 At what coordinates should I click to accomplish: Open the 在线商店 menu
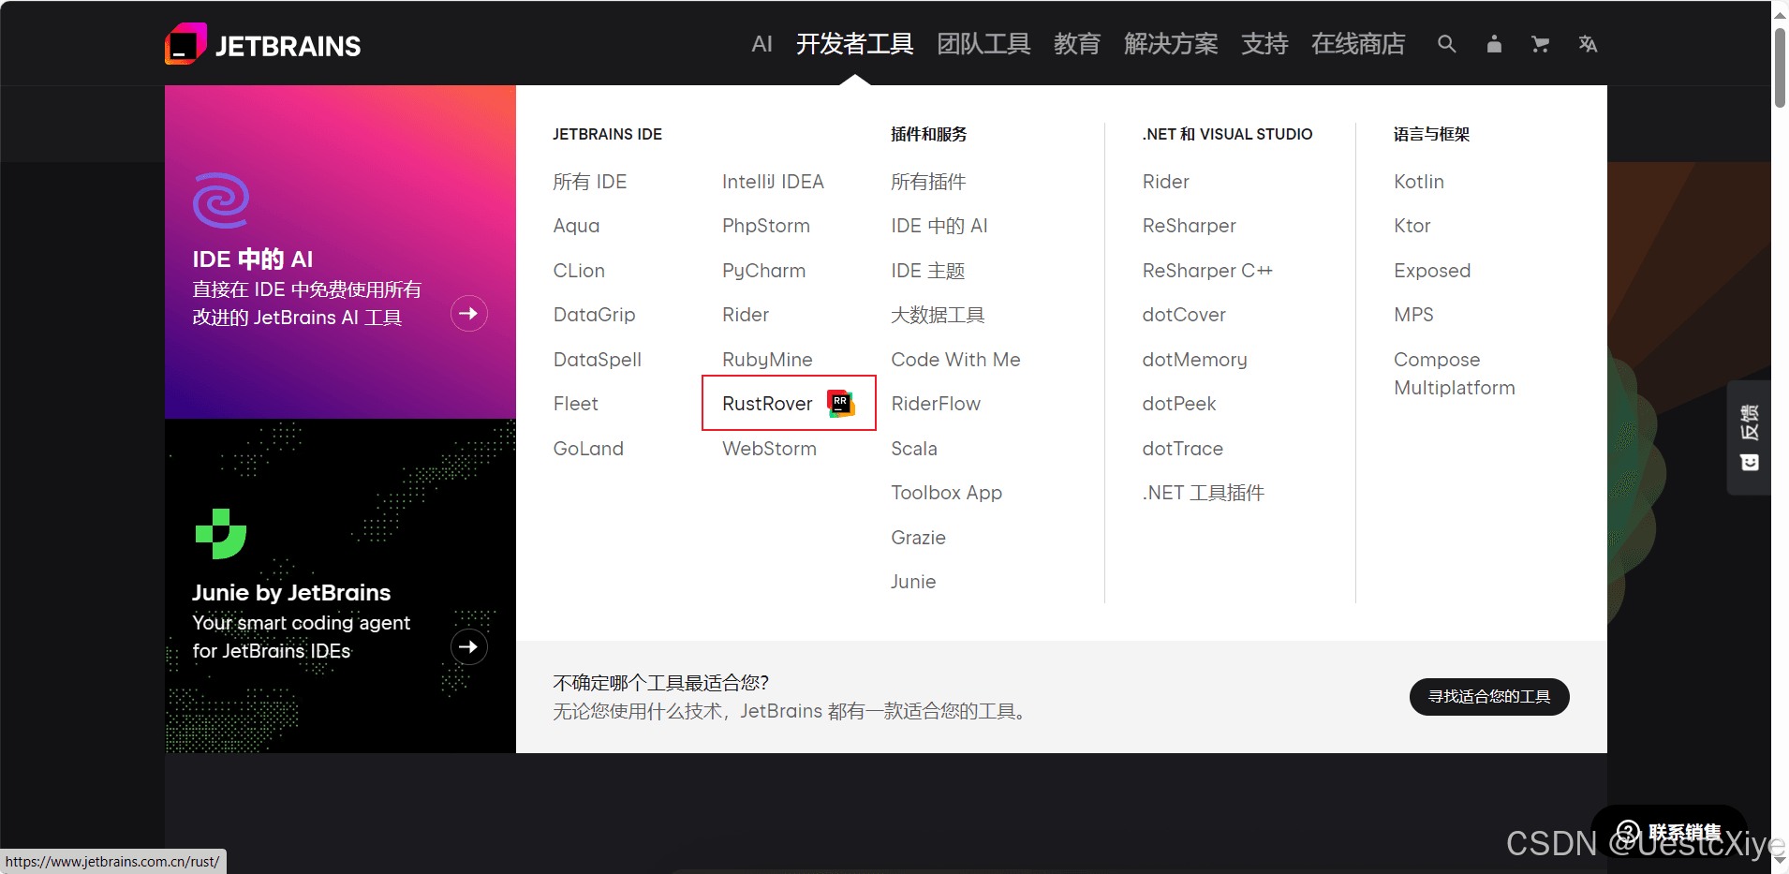pyautogui.click(x=1358, y=44)
